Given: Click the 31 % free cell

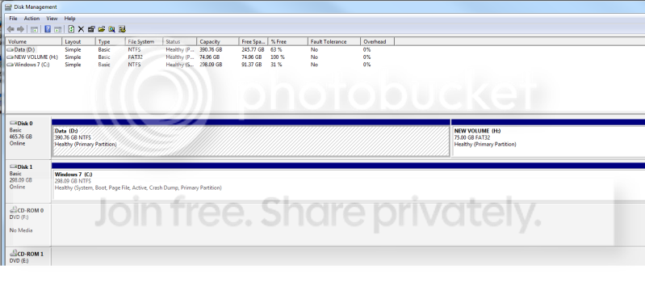Looking at the screenshot, I should tap(276, 65).
